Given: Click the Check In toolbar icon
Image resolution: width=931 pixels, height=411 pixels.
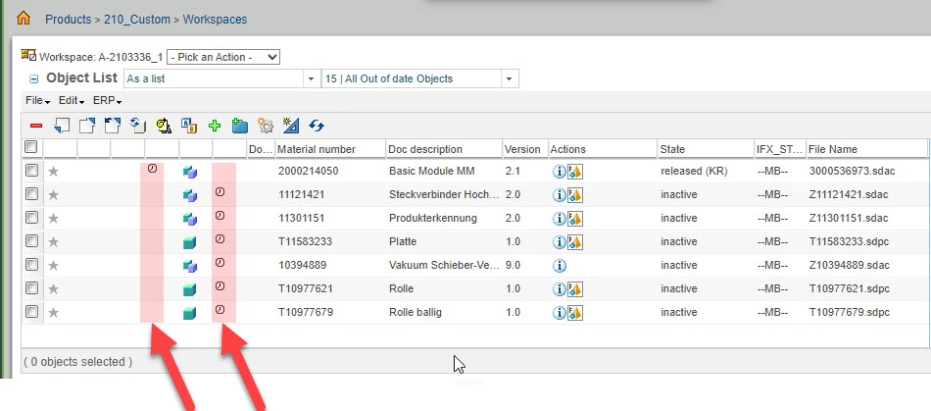Looking at the screenshot, I should (x=62, y=126).
